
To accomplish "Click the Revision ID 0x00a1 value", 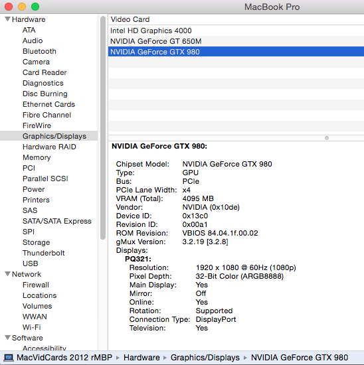I will [195, 224].
